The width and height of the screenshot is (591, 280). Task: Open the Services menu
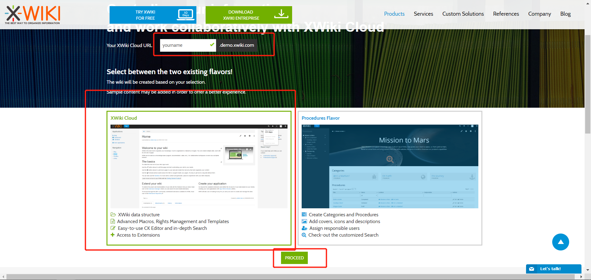pyautogui.click(x=423, y=14)
